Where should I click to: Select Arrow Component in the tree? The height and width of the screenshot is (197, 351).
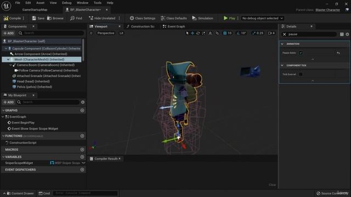pos(41,54)
